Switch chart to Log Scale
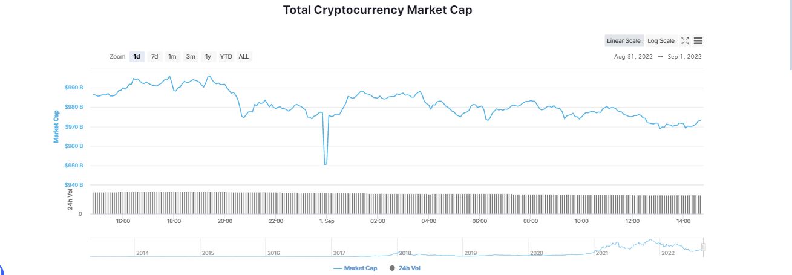The height and width of the screenshot is (275, 792). (661, 41)
